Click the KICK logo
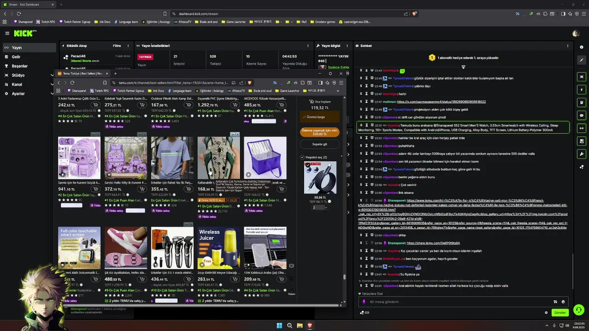Image resolution: width=589 pixels, height=331 pixels. [x=23, y=33]
